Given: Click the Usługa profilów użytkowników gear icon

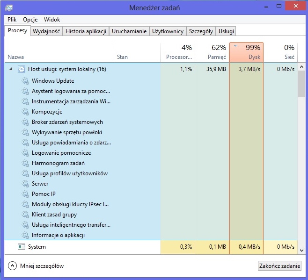Looking at the screenshot, I should [25, 173].
